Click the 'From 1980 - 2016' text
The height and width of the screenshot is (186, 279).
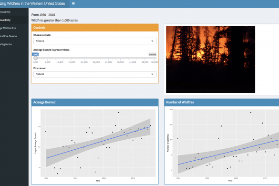click(43, 15)
